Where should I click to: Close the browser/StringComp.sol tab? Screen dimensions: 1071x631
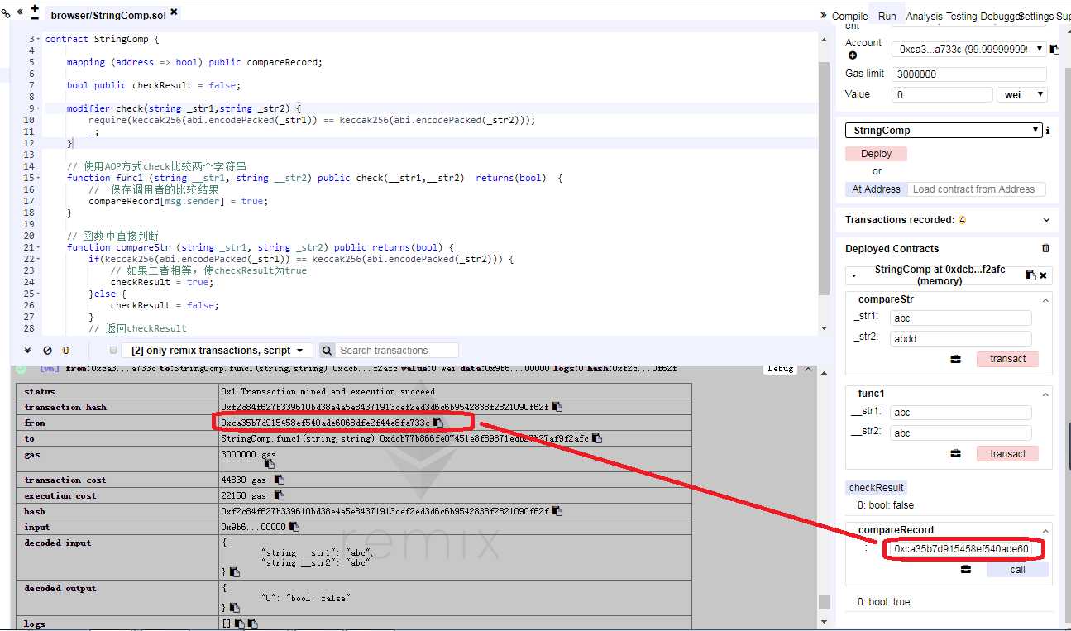click(175, 12)
